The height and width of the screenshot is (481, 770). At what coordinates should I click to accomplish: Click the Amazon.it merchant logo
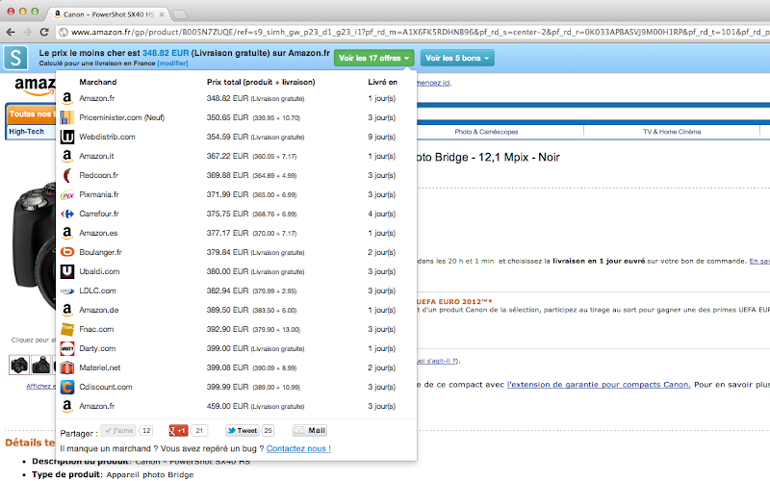pos(67,156)
